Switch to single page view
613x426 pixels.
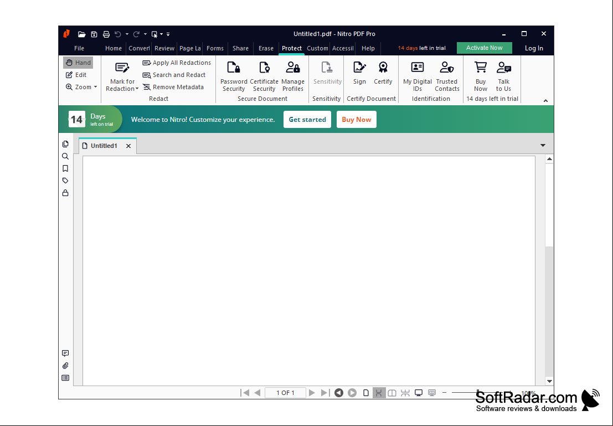point(366,393)
